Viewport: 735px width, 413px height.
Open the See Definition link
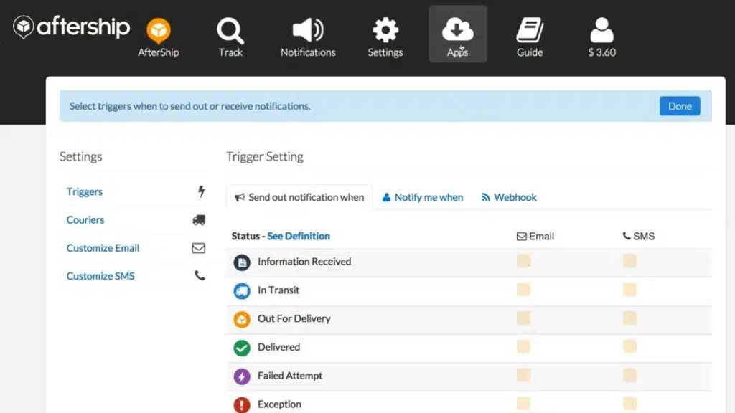pos(299,236)
